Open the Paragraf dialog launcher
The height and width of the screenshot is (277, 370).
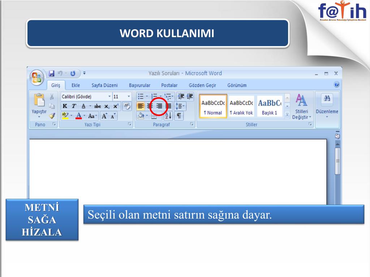pos(192,124)
